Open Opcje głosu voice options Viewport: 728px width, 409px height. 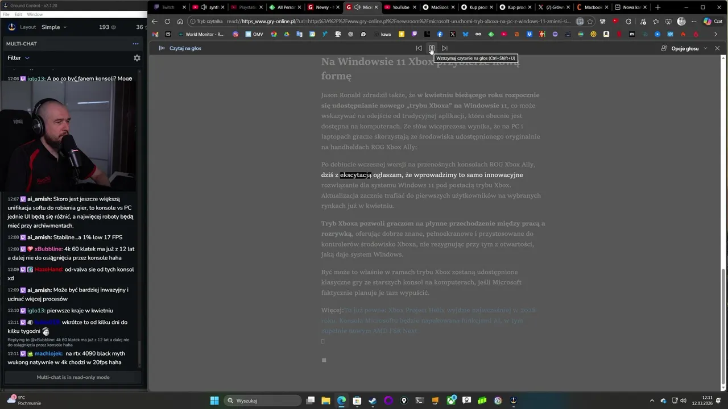pos(684,48)
